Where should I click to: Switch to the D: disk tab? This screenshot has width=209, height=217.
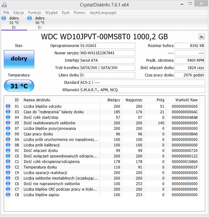(14, 23)
